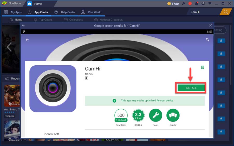Open Collections section
234x146 pixels.
coord(73,20)
